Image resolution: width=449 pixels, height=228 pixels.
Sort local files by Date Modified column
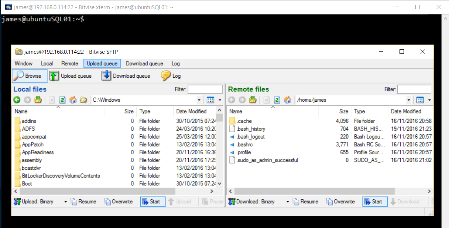[195, 111]
